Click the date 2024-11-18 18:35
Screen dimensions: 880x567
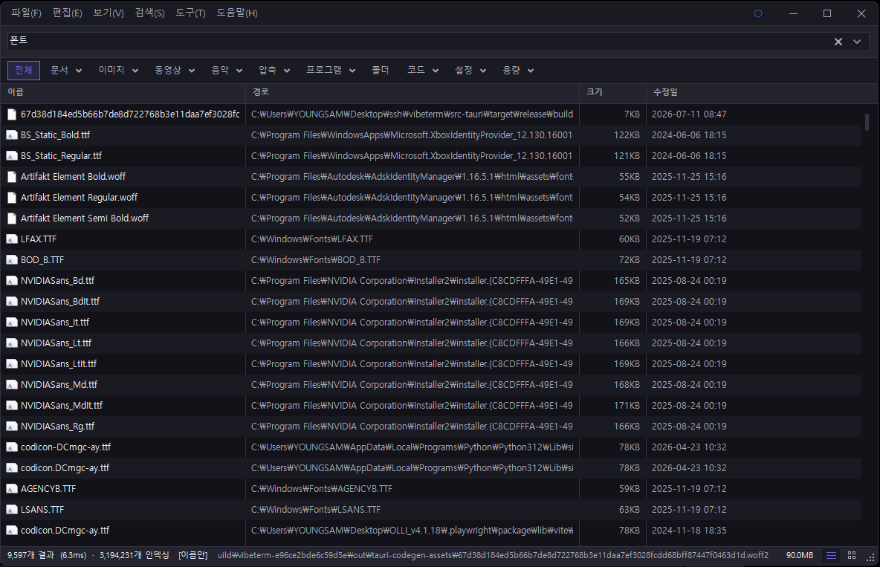pos(689,531)
